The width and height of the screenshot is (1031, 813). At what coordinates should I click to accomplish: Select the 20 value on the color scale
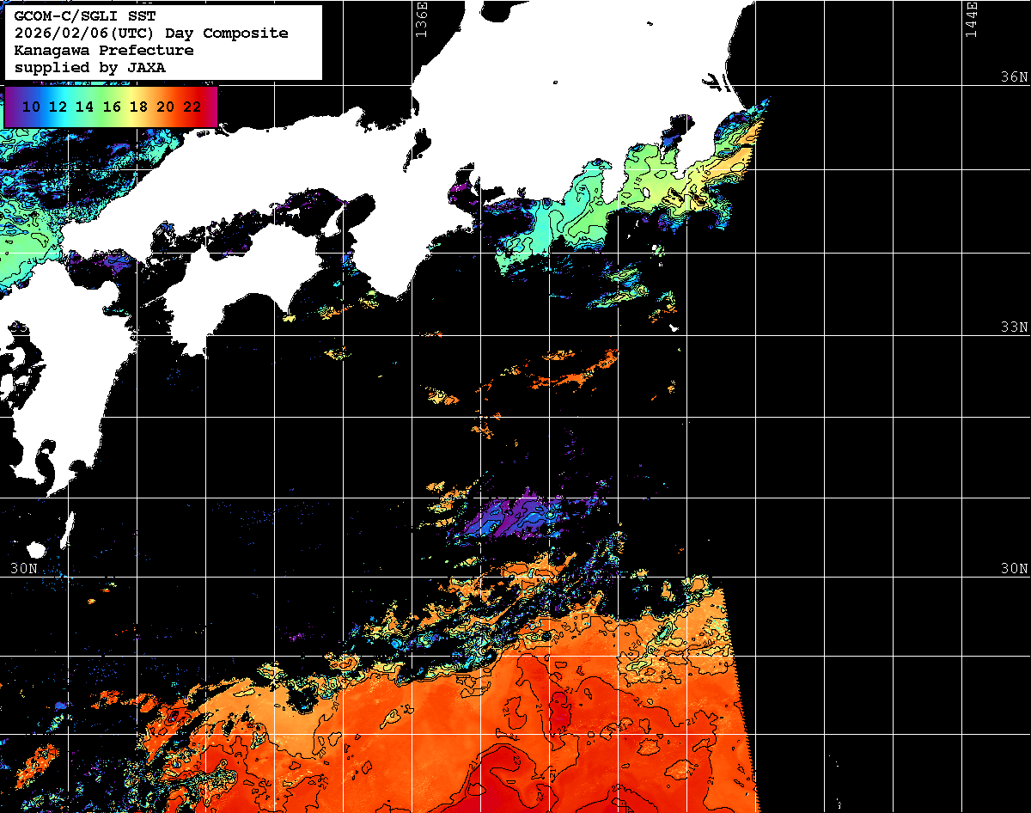pos(165,107)
